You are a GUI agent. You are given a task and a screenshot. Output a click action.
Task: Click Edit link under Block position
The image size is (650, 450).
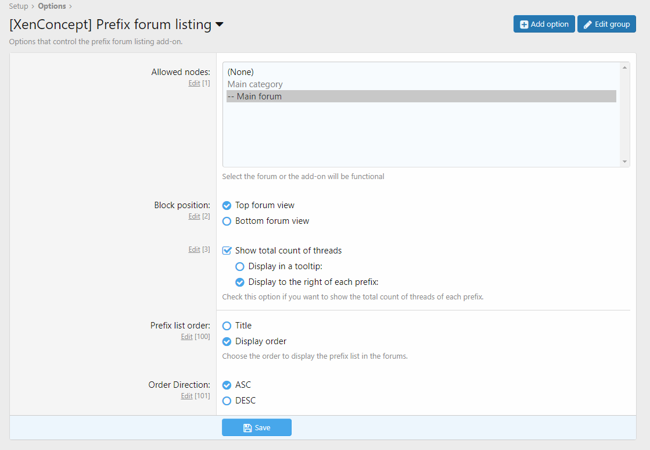[x=194, y=216]
